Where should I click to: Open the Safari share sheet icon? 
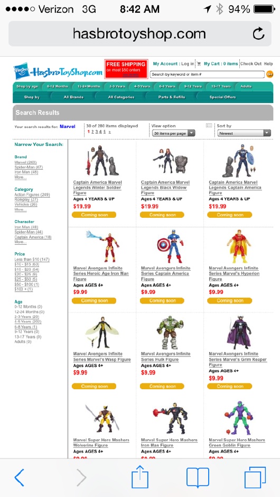(x=140, y=476)
